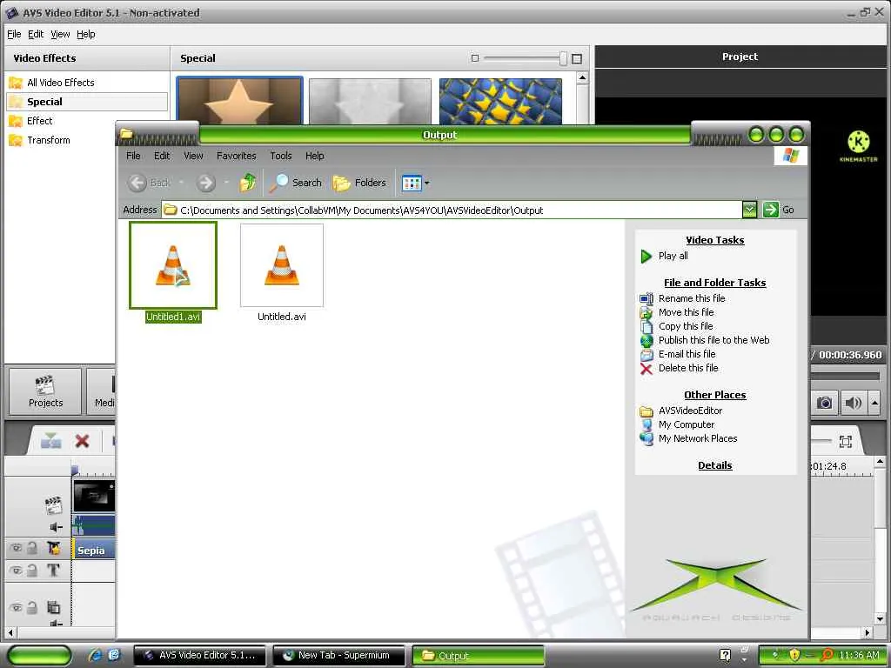Screen dimensions: 891x668
Task: Open the View menu in AVS Video Editor
Action: coord(60,34)
